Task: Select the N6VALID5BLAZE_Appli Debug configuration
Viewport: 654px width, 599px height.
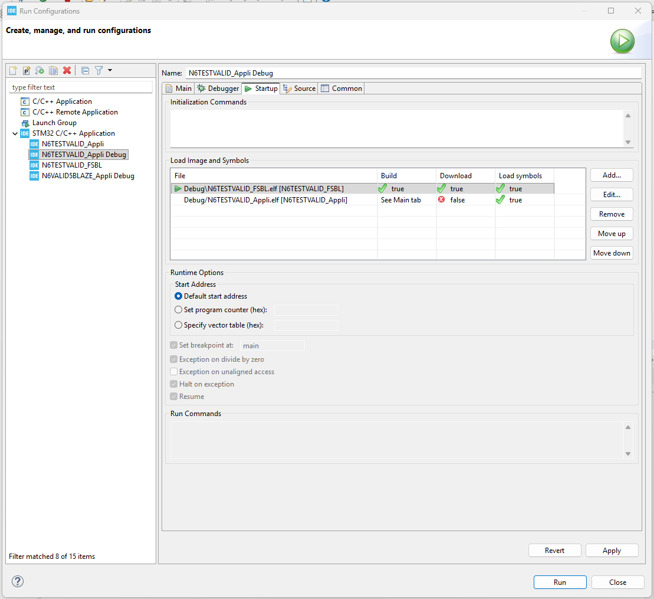Action: tap(88, 176)
